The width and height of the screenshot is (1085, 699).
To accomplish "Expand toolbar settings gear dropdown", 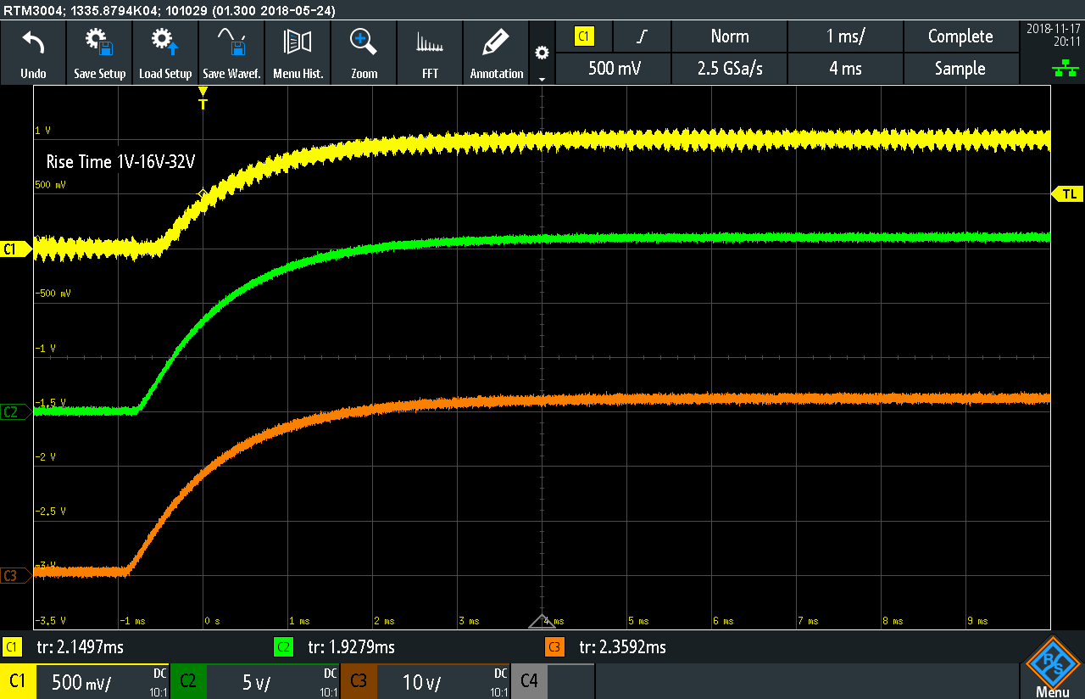I will (542, 59).
